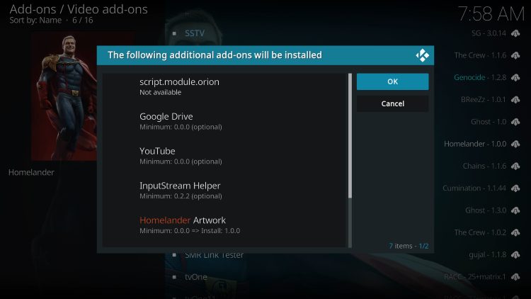Click the Add-ons / Video add-ons heading
Viewport: 531px width, 299px height.
[x=79, y=9]
